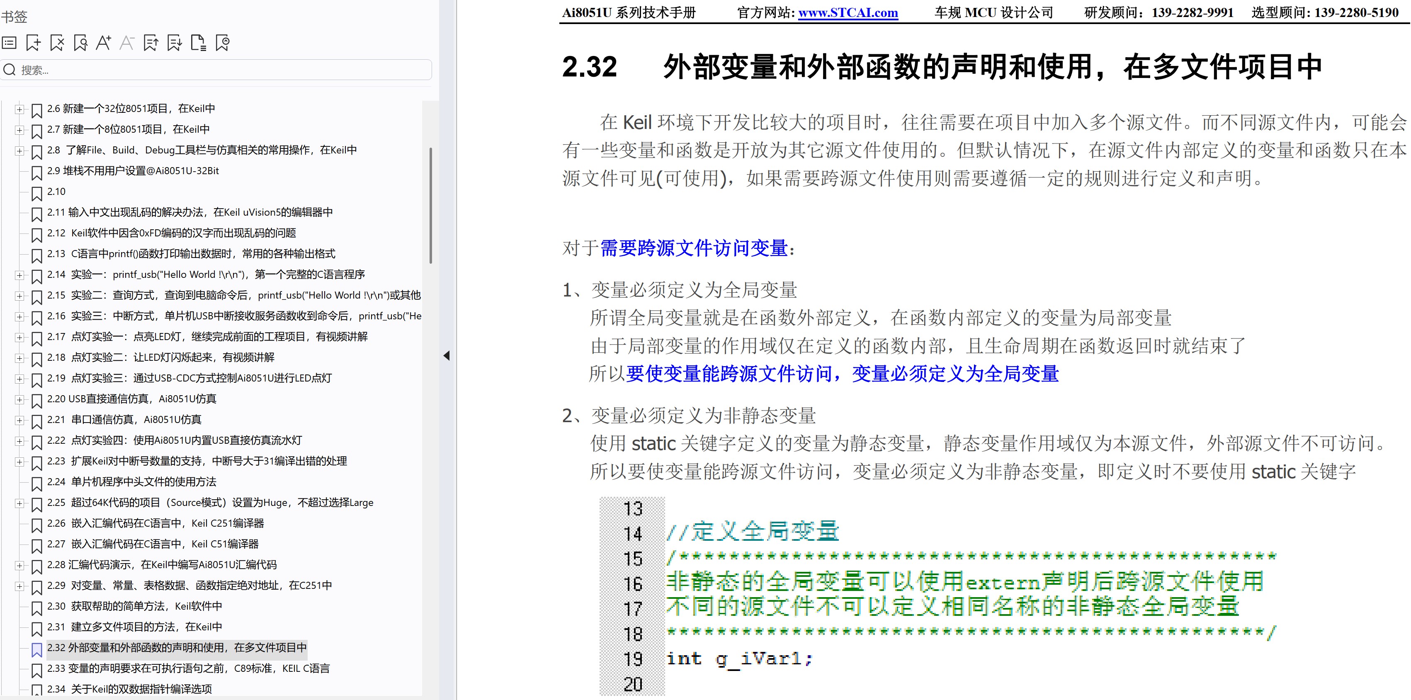Open bookmark search with the magnifier bookmark icon

pos(80,42)
